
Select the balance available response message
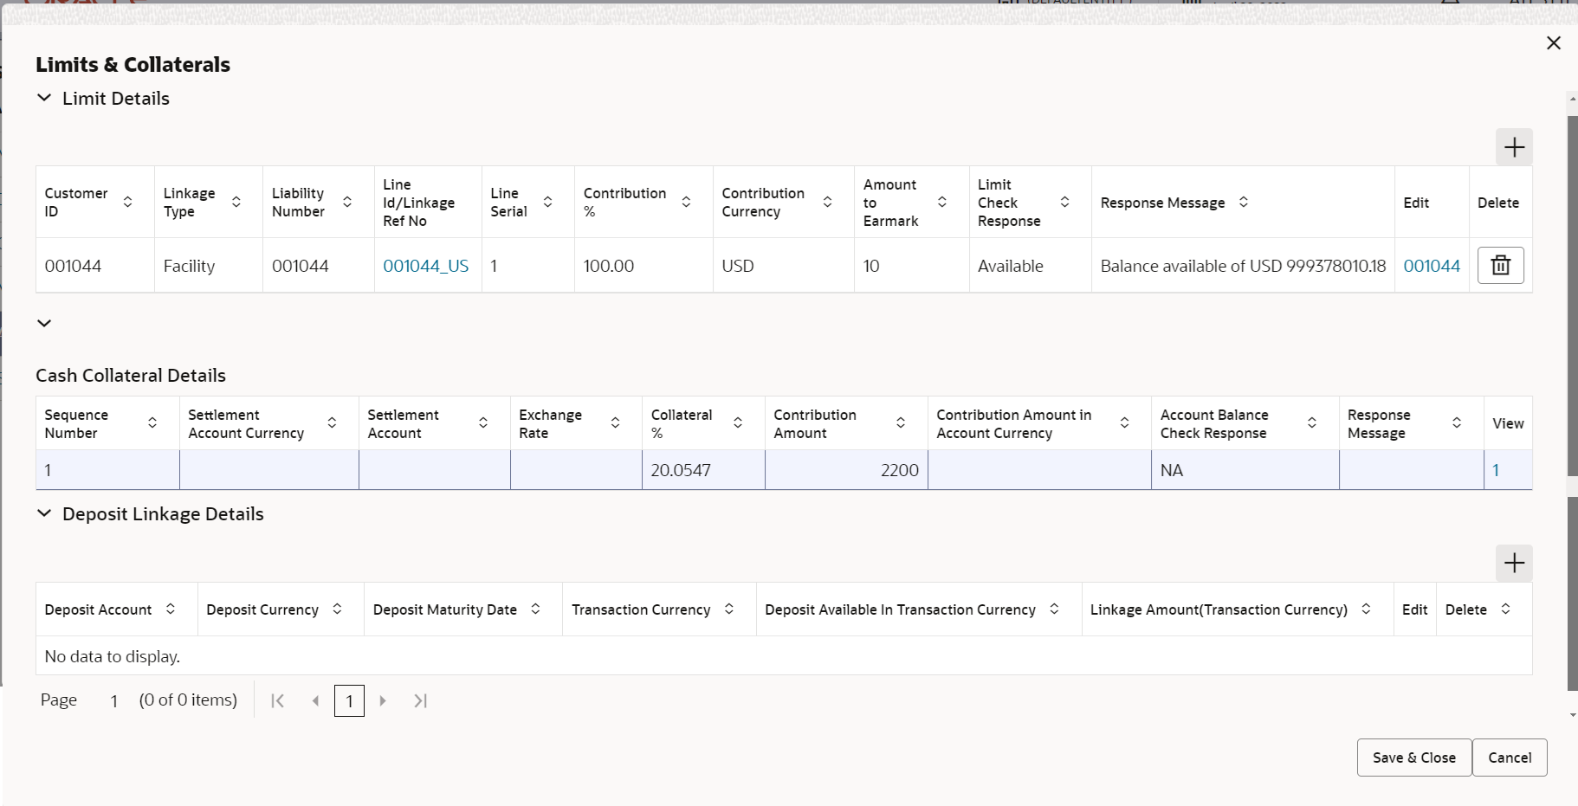point(1243,266)
